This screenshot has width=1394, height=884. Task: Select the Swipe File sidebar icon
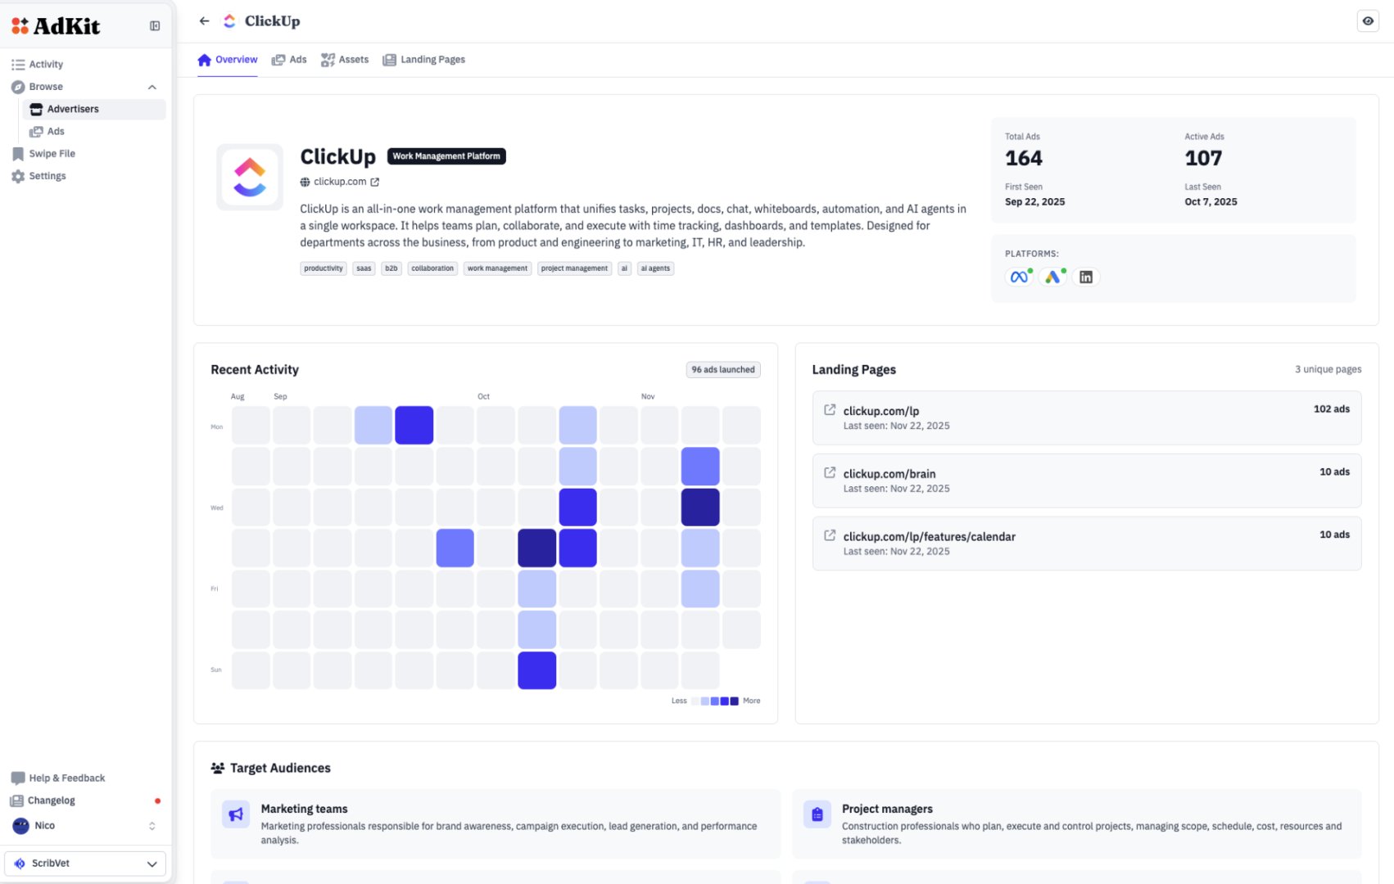[x=17, y=153]
